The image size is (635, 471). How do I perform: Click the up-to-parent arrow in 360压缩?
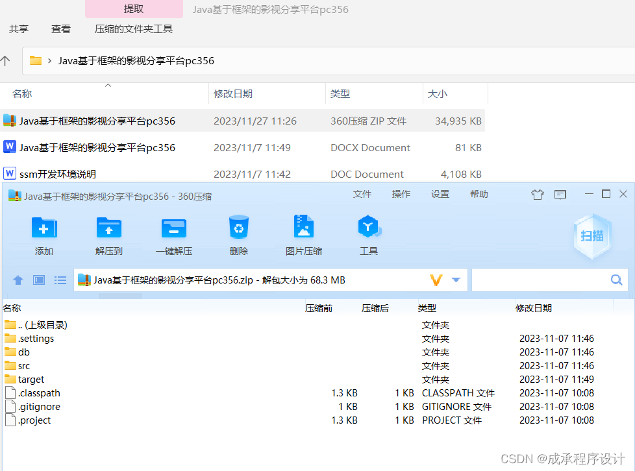click(x=18, y=280)
